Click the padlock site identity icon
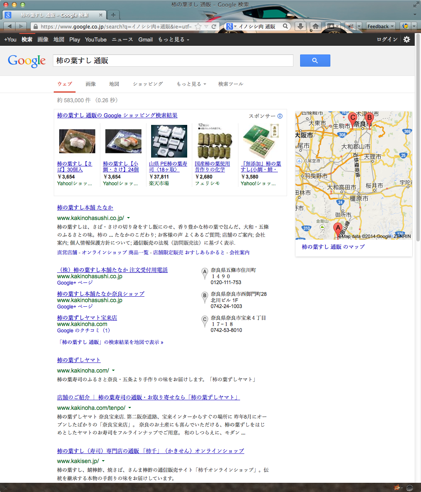 pos(36,26)
